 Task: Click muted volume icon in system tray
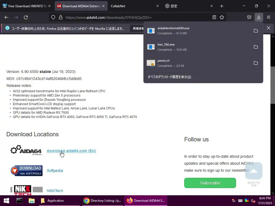[253, 201]
